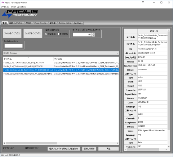Click metadata panel scroll-up arrow

click(x=169, y=30)
